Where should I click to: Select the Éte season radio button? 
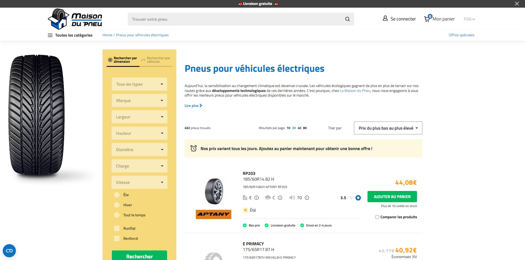pyautogui.click(x=117, y=195)
